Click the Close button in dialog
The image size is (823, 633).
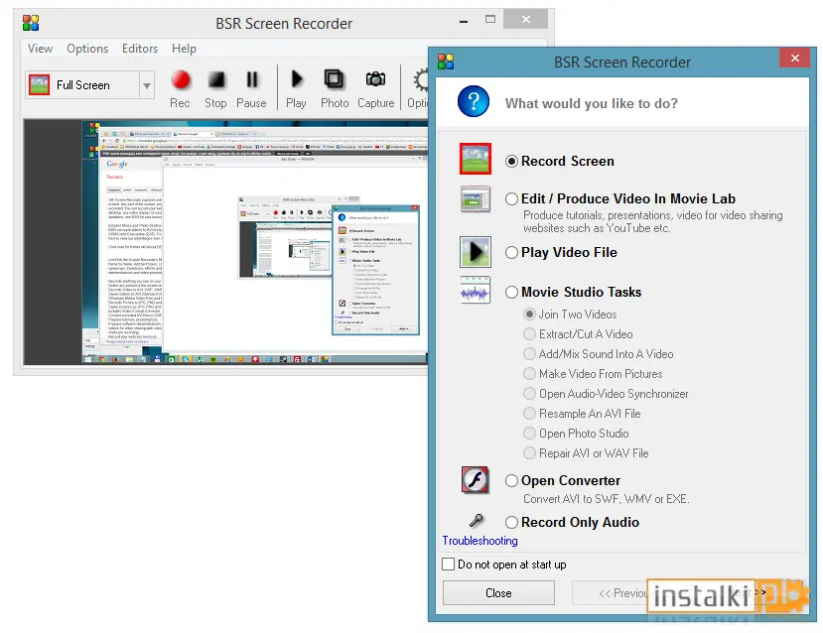pos(498,593)
